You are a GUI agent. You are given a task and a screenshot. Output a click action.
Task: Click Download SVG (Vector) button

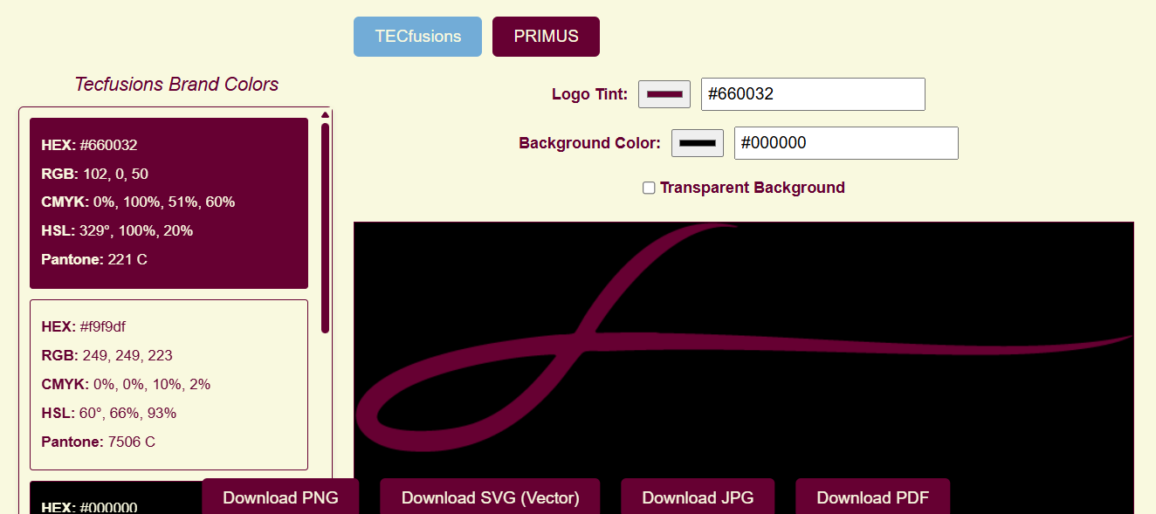tap(490, 497)
